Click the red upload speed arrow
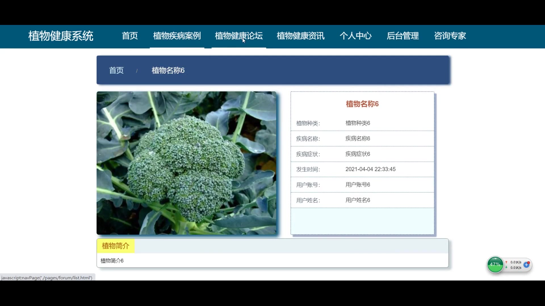Screen dimensions: 545x306 [506, 262]
